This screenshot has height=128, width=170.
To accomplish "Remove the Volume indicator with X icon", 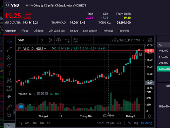I will click(46, 94).
